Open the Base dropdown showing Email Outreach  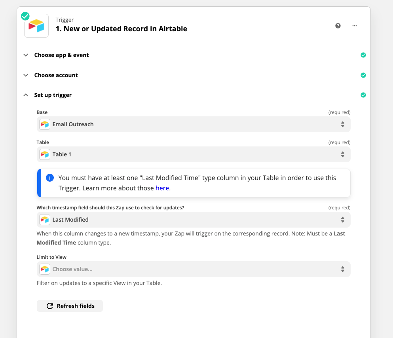194,124
